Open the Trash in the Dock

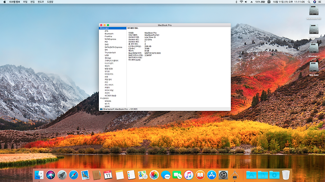coord(286,175)
